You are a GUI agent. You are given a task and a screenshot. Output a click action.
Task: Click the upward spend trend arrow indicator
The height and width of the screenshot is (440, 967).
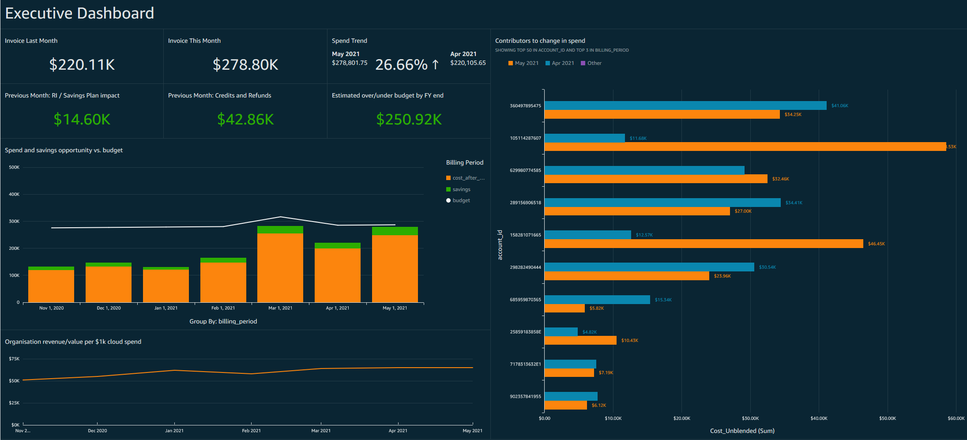click(435, 64)
